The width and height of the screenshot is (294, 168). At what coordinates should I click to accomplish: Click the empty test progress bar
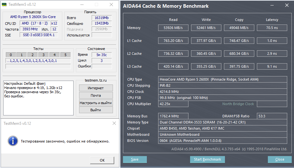point(38,66)
